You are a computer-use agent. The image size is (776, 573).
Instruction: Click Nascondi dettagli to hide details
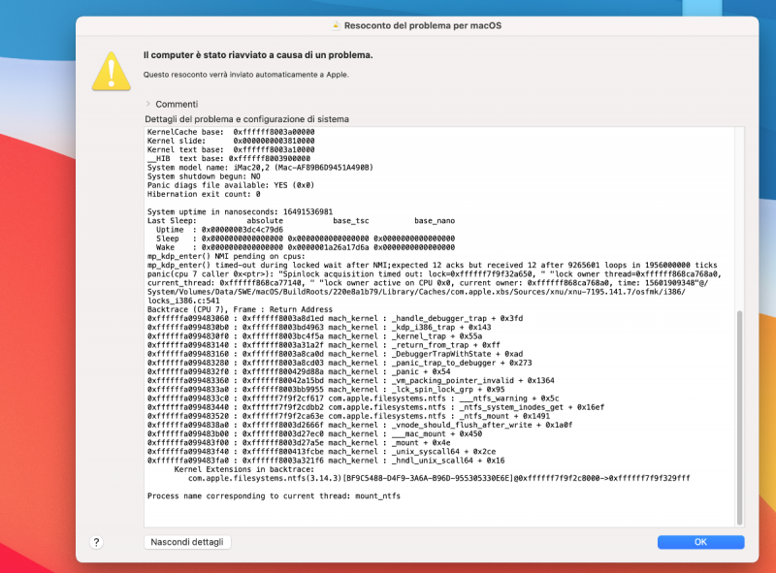[187, 542]
